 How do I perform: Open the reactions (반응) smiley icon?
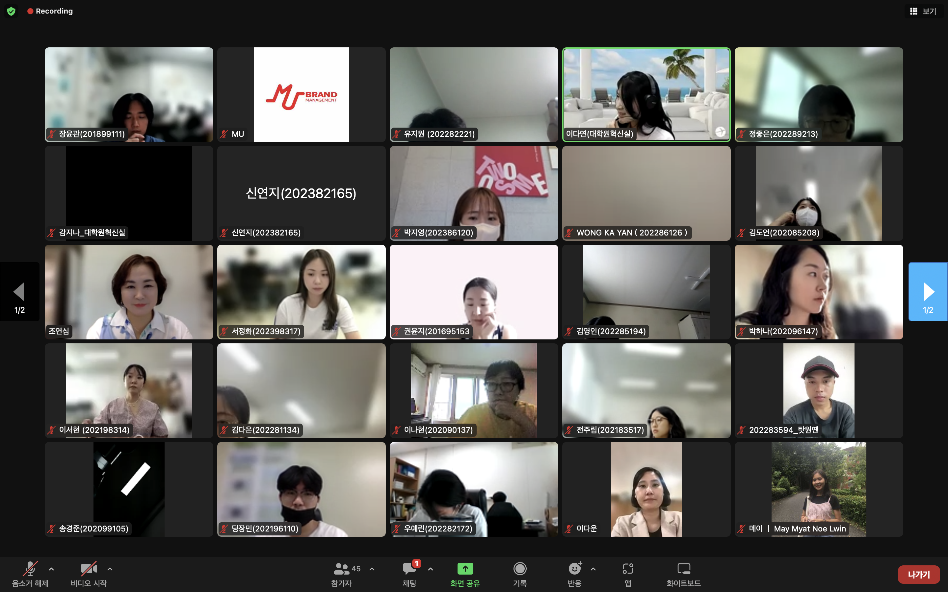[x=574, y=569]
